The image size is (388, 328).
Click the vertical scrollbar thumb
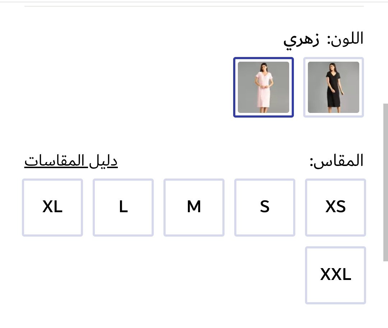click(385, 183)
